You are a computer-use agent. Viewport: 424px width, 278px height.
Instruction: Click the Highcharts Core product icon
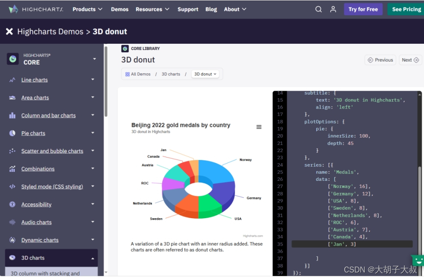(x=12, y=59)
